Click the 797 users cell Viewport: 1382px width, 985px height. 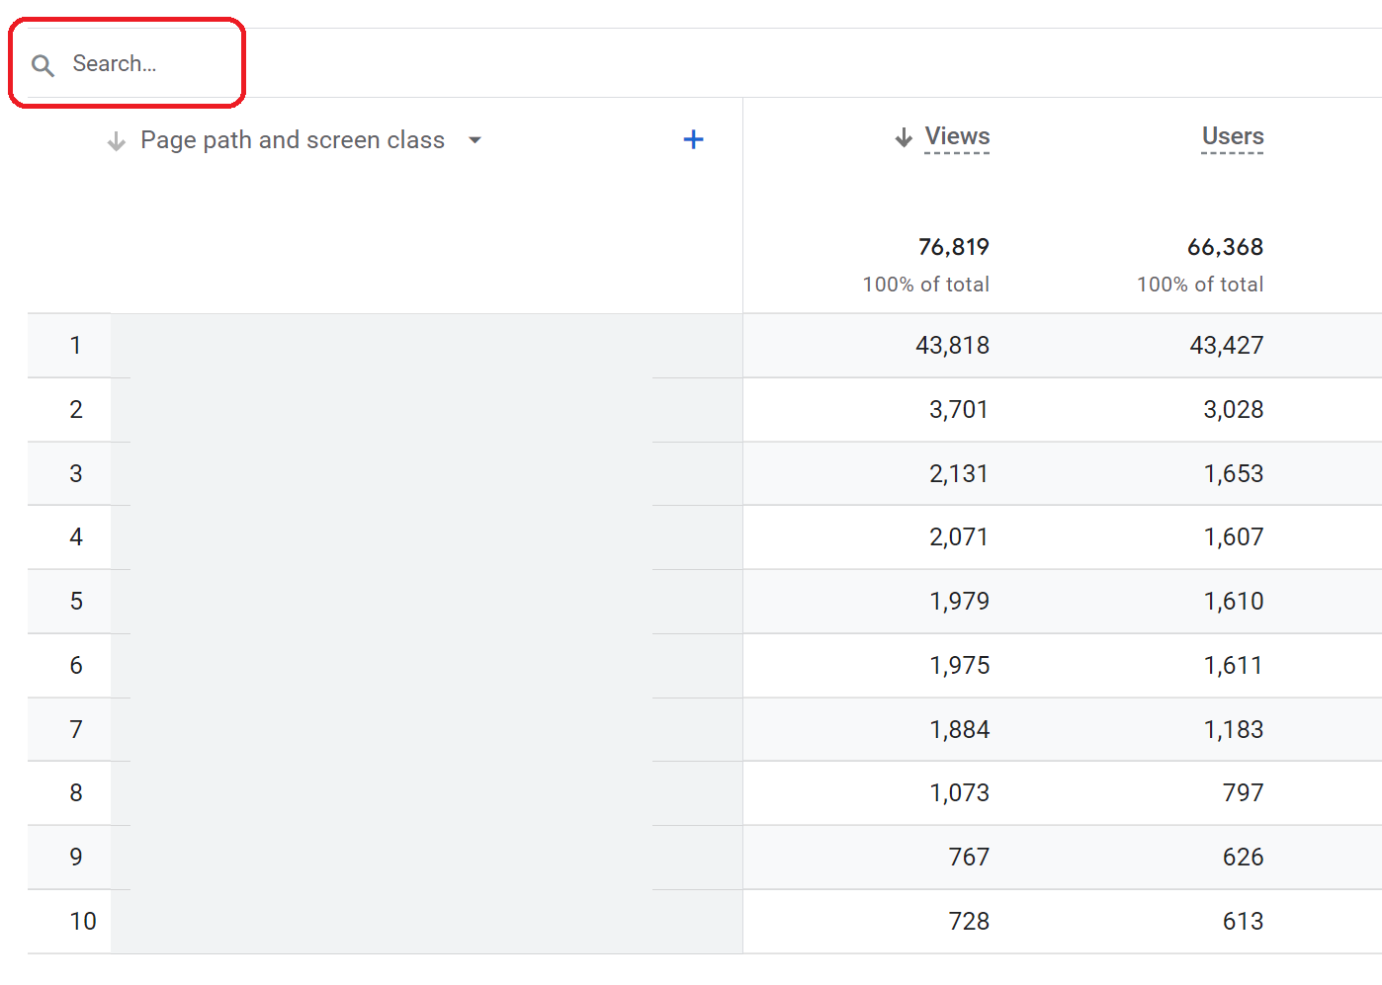(1244, 793)
